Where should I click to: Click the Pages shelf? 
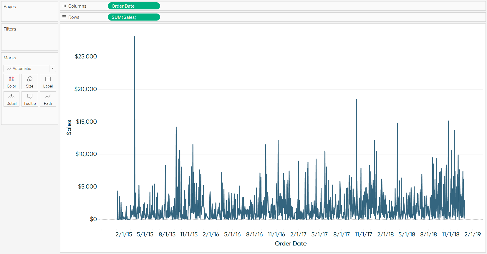(x=30, y=11)
